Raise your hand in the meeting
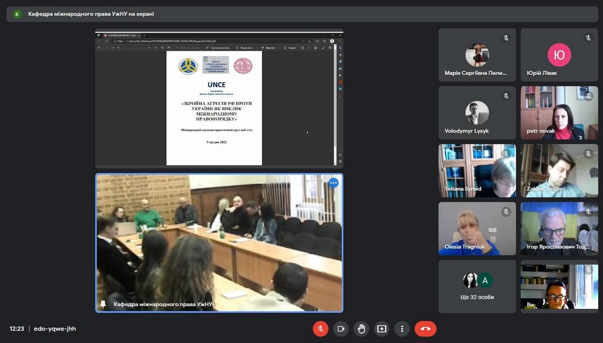The image size is (603, 343). (361, 329)
